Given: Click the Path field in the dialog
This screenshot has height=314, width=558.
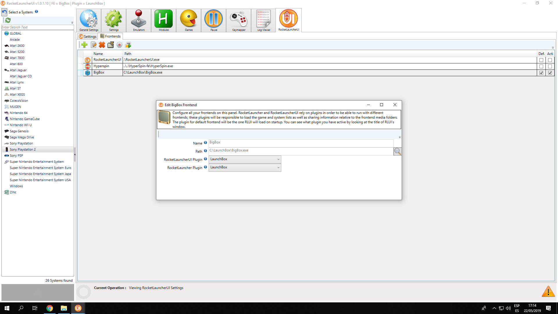Looking at the screenshot, I should (301, 151).
